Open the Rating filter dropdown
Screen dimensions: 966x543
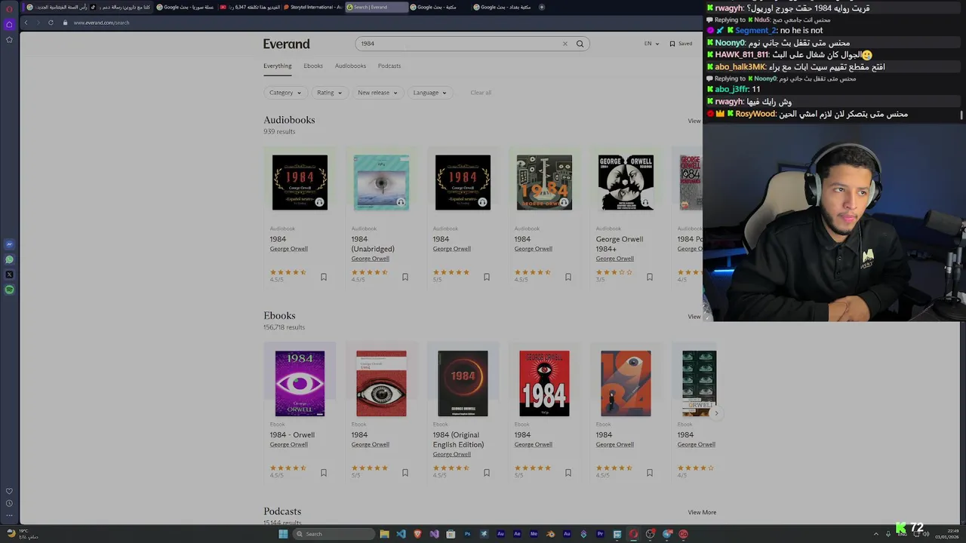[329, 93]
